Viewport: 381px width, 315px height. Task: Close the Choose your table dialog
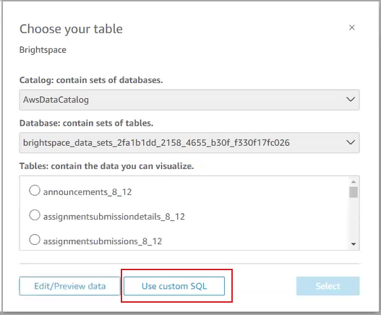(351, 27)
